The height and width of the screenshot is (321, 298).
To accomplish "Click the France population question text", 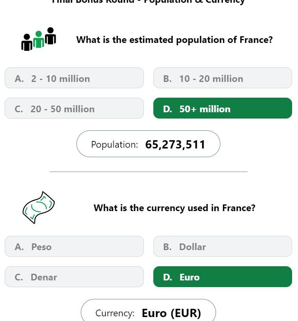I will point(174,40).
